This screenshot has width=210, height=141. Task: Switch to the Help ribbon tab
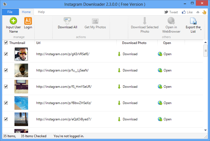pyautogui.click(x=41, y=12)
